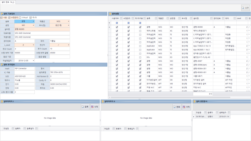This screenshot has width=251, height=141.
Task: Click 설비이미지 I panel header icon
Action: click(x=2, y=101)
